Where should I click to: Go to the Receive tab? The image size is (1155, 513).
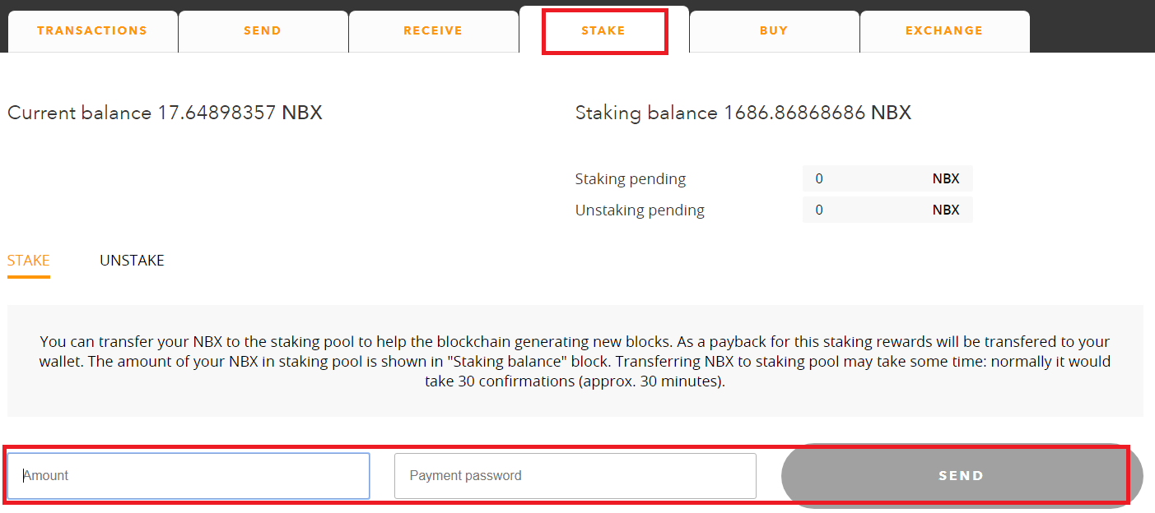[433, 31]
